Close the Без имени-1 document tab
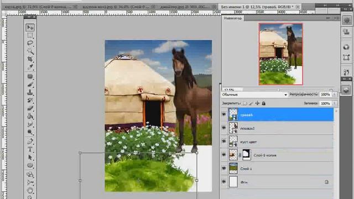354x199 pixels. tap(298, 7)
